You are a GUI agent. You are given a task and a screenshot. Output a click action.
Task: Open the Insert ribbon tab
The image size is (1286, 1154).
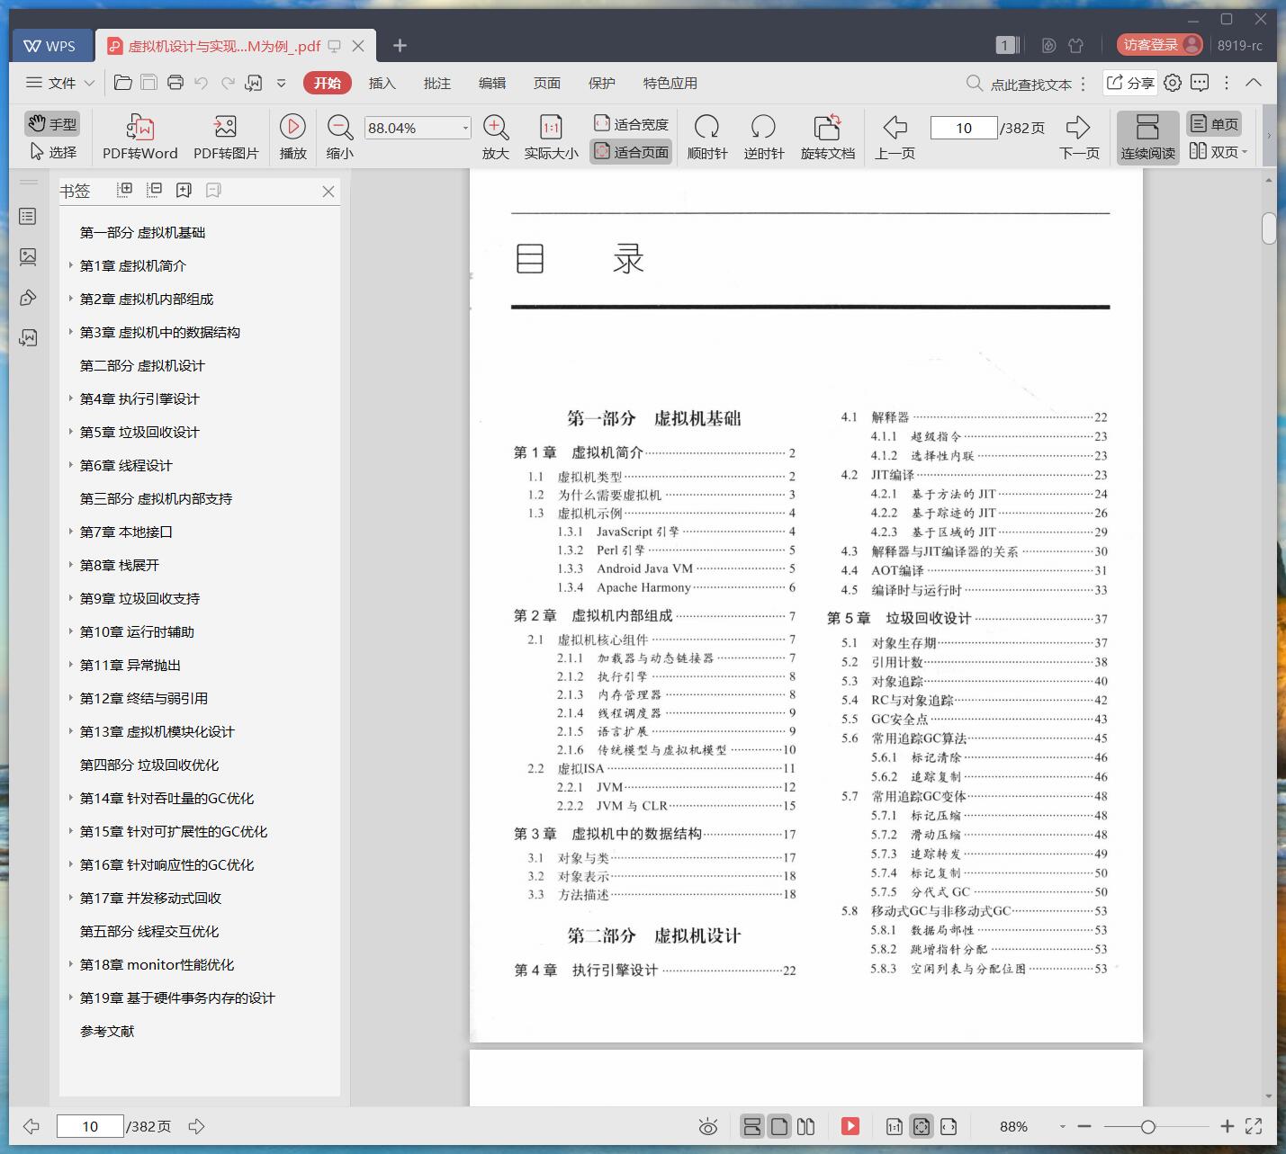(382, 83)
